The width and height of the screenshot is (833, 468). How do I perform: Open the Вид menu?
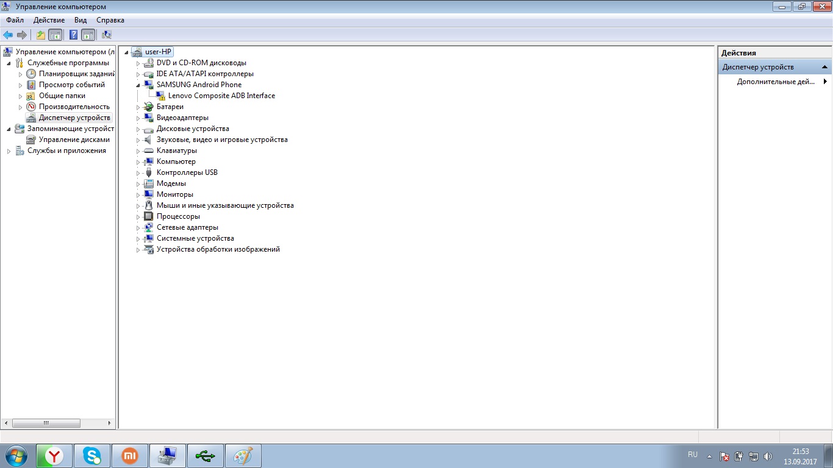[x=80, y=20]
